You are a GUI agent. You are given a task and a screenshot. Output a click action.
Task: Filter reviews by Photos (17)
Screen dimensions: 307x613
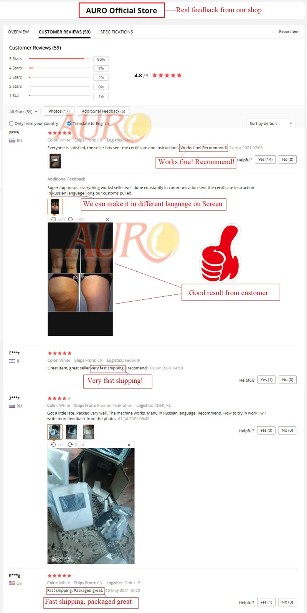point(59,111)
